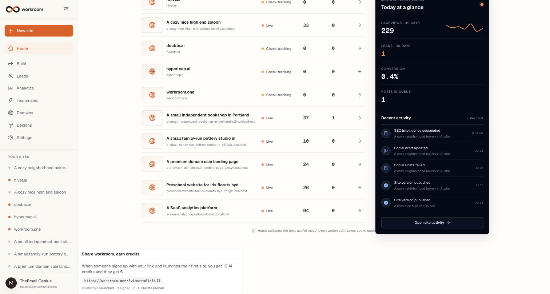The image size is (550, 294).
Task: Click the Designs paint roller icon
Action: coord(11,125)
